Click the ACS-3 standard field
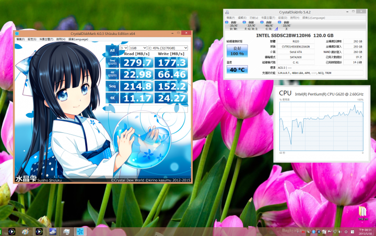 point(320,68)
